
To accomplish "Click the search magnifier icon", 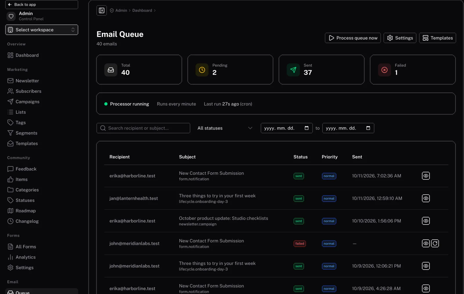I will tap(103, 128).
